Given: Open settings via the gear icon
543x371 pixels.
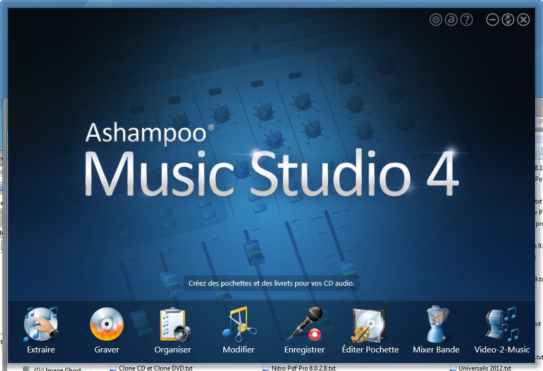Looking at the screenshot, I should 436,20.
